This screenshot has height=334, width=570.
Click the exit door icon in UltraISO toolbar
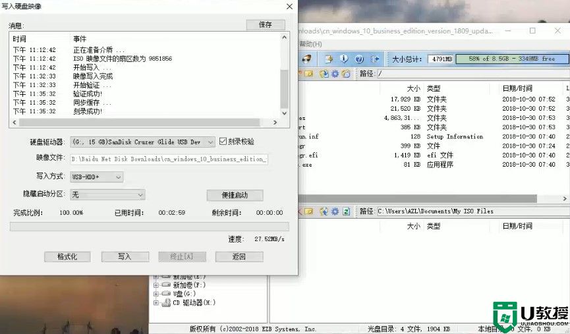375,59
